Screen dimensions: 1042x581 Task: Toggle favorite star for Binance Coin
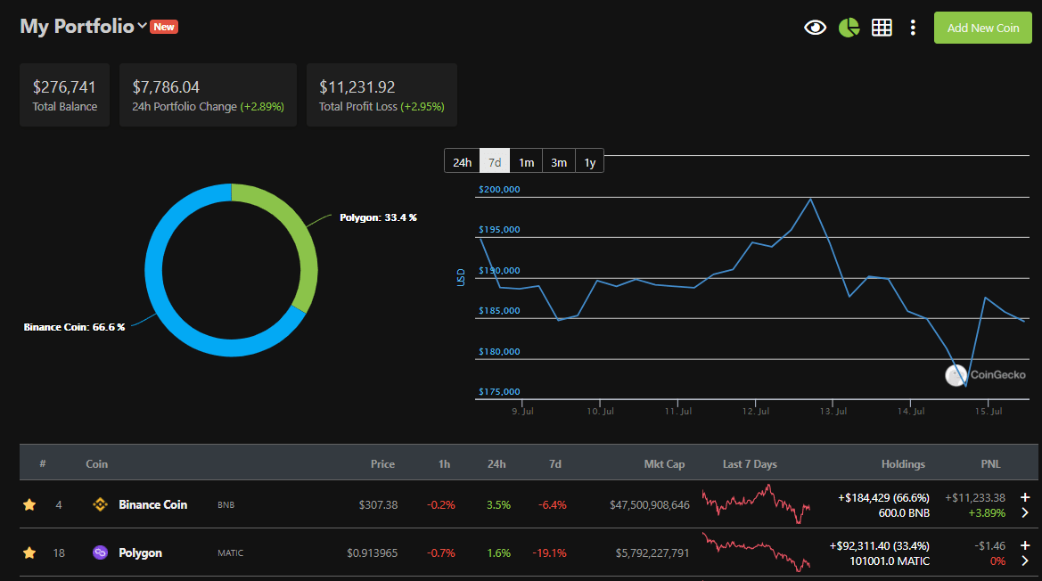(x=29, y=504)
